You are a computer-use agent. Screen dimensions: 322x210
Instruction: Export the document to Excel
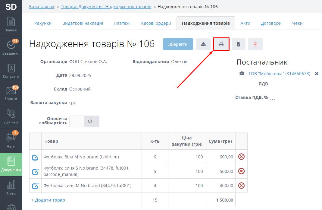238,44
